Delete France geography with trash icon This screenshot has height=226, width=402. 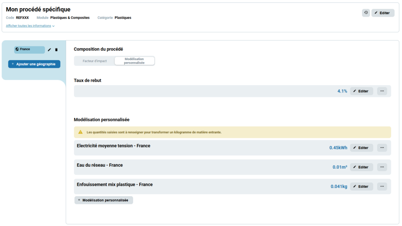[56, 50]
